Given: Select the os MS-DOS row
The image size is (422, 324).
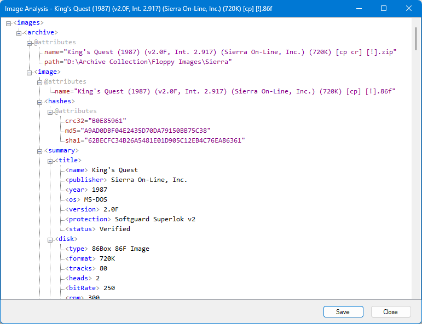Looking at the screenshot, I should (x=86, y=199).
